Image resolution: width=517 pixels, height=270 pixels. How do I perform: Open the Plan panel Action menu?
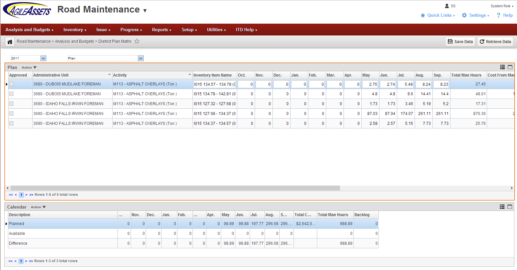29,67
